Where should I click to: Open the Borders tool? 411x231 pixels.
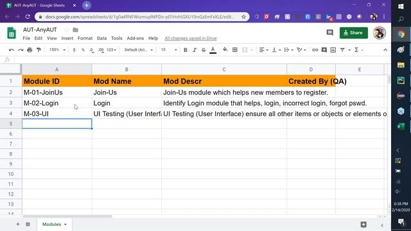click(235, 50)
